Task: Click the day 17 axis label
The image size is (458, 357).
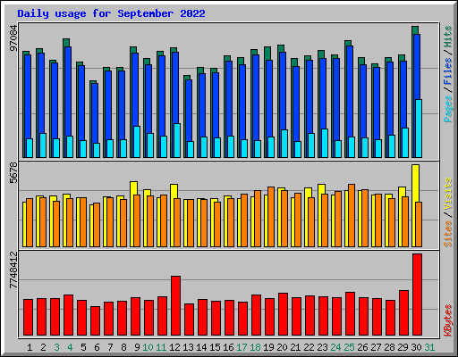Action: point(242,347)
